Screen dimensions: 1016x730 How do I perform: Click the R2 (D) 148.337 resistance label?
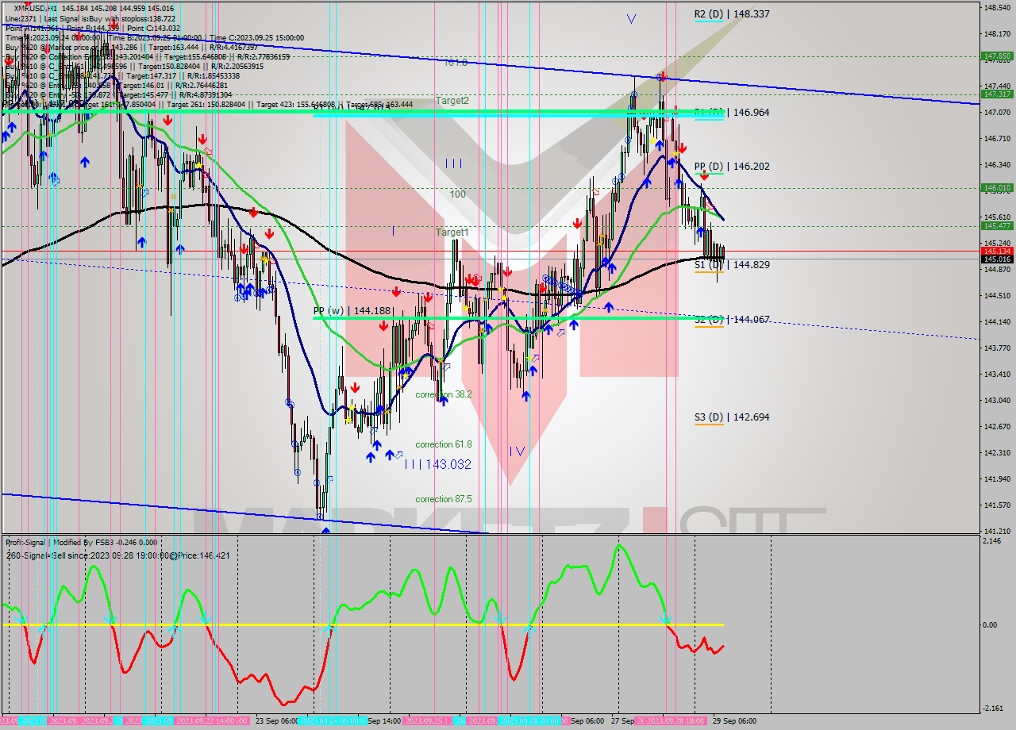point(732,14)
